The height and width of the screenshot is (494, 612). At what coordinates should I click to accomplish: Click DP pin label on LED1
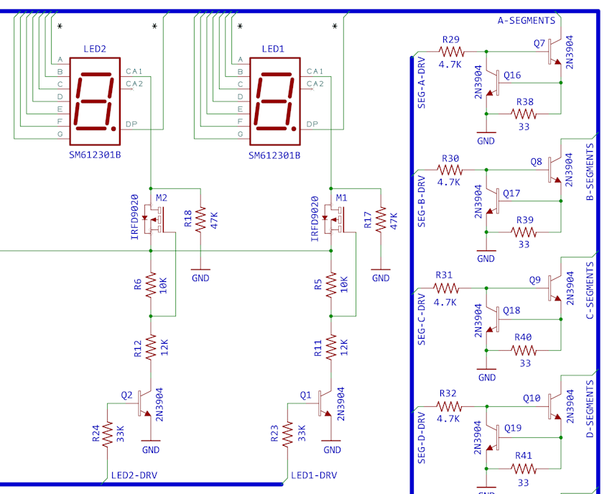(x=312, y=124)
